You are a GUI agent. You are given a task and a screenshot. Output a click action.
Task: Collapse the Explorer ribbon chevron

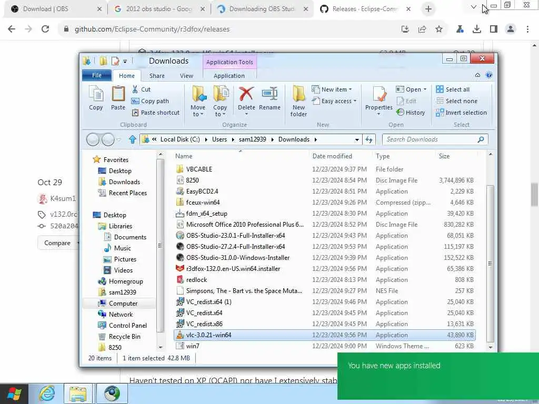point(477,75)
